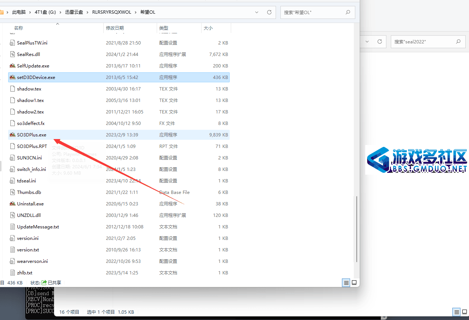Navigate to 4T1盘 (G:) in breadcrumb
Screen dimensions: 469x320
pos(45,12)
